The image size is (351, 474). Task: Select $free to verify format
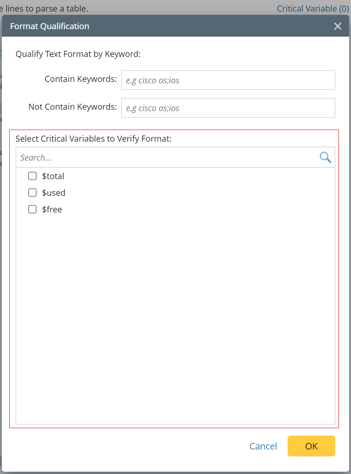[32, 209]
